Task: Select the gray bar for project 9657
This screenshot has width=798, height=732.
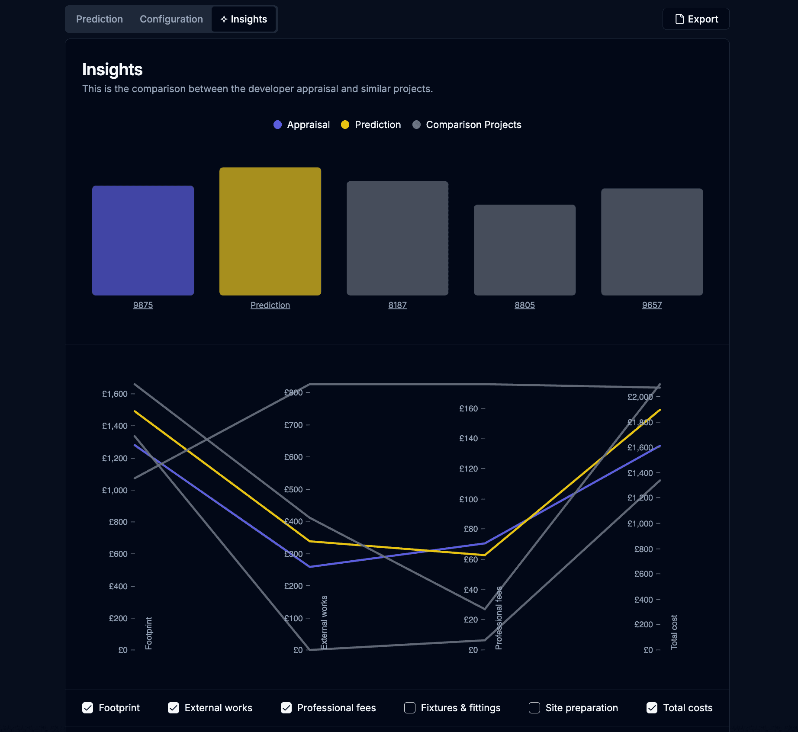Action: (652, 242)
